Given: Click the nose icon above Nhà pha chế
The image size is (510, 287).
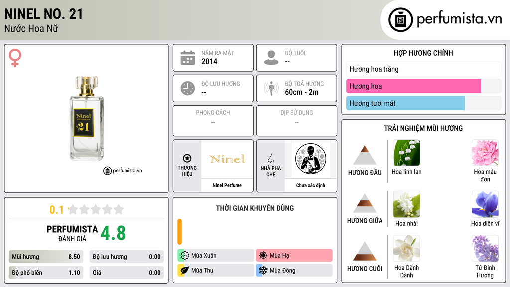Looking at the screenshot, I should [x=270, y=158].
